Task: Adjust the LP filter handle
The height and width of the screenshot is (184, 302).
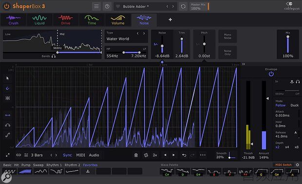Action: pos(139,52)
